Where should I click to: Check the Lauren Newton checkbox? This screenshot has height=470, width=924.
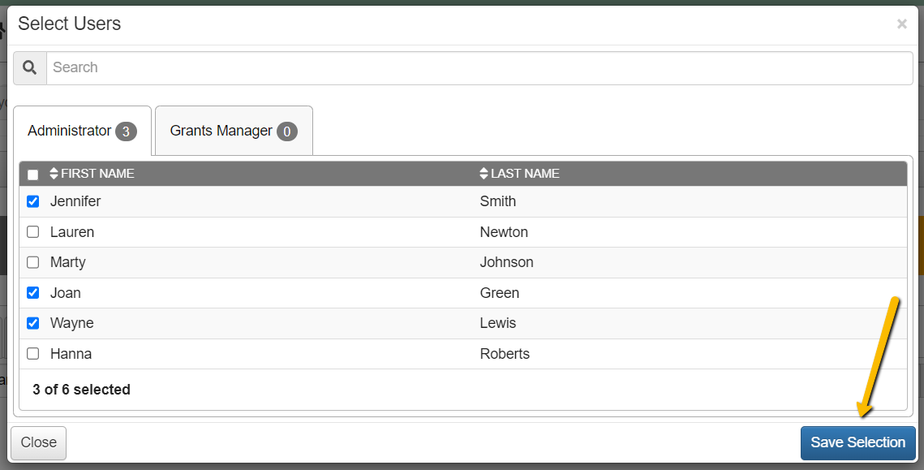click(x=33, y=232)
